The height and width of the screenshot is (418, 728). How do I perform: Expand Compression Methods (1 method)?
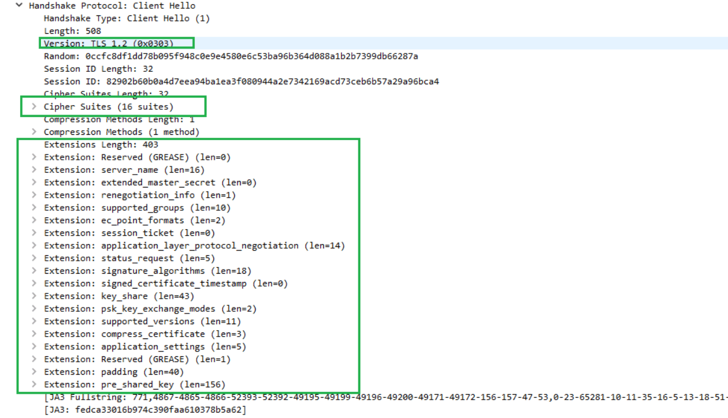pyautogui.click(x=34, y=132)
